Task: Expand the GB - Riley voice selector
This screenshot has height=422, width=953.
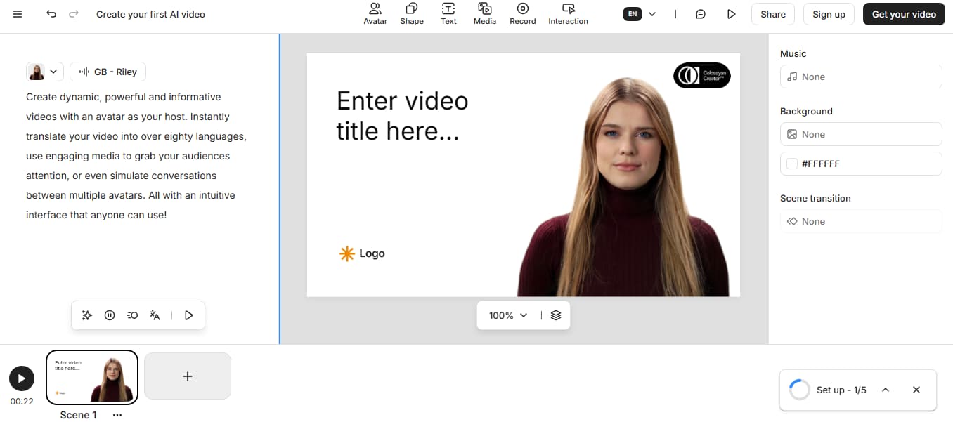Action: click(x=108, y=72)
